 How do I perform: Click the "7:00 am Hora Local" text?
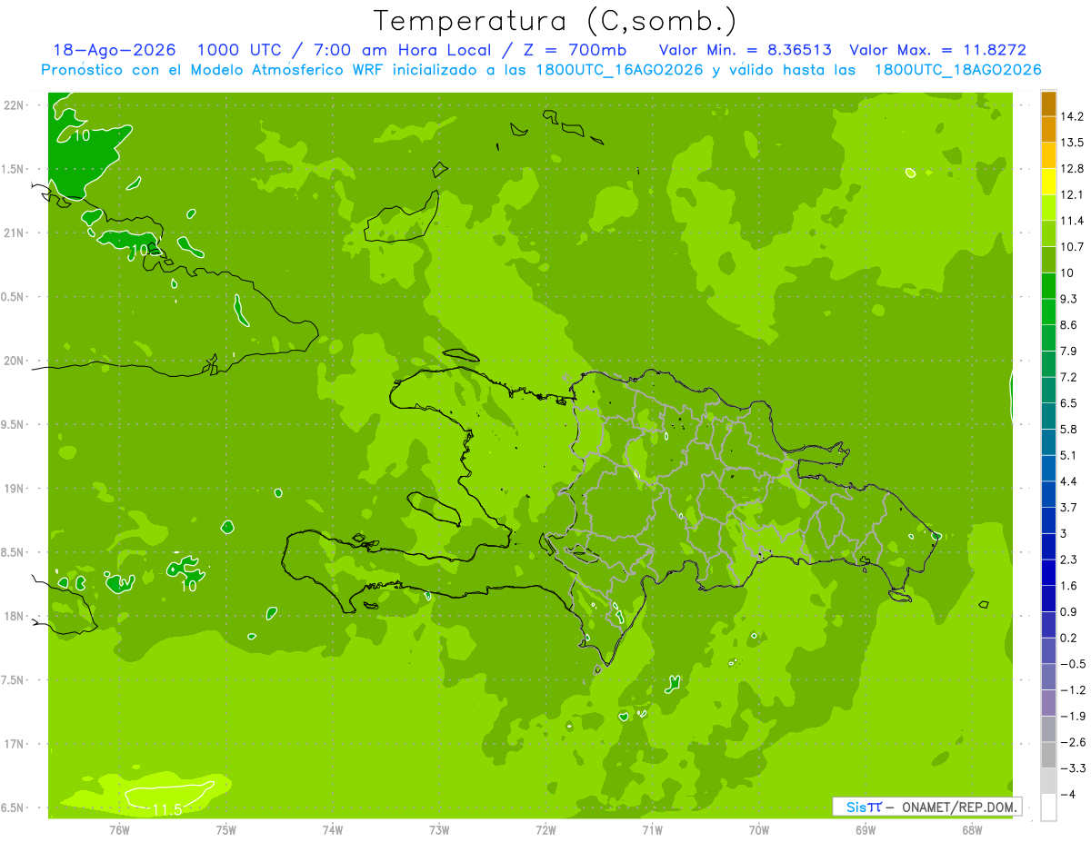[404, 50]
